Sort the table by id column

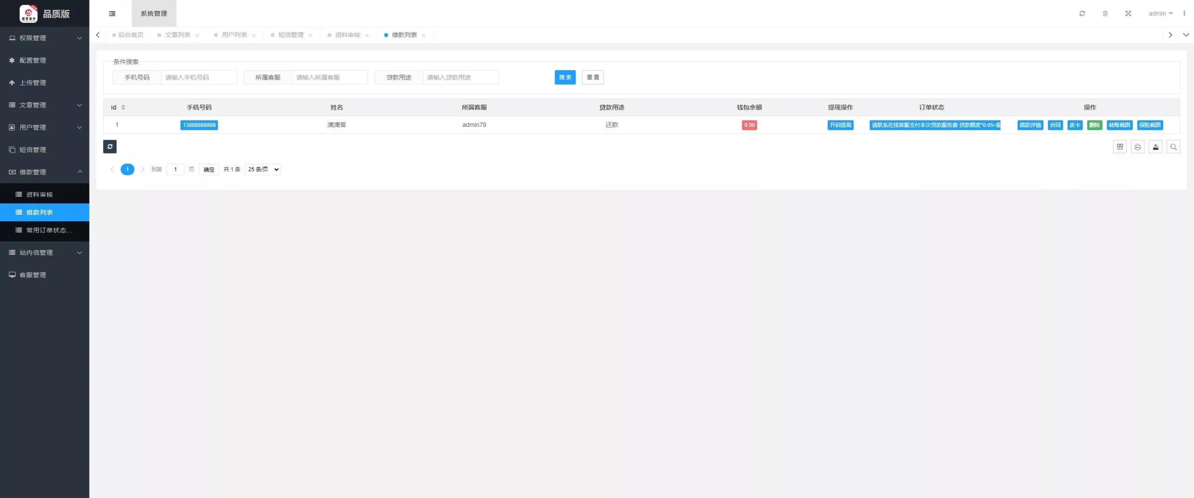[x=123, y=107]
